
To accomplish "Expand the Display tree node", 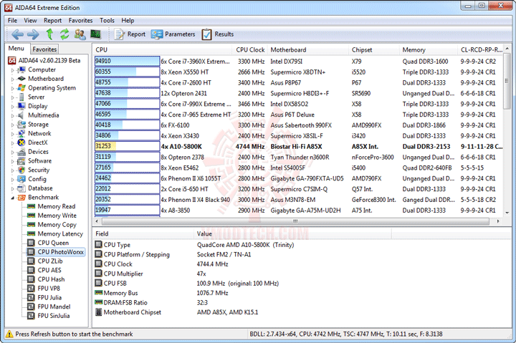I will point(12,107).
